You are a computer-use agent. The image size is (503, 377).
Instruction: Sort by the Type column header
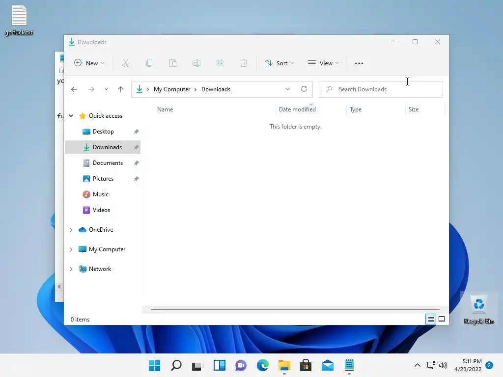[356, 109]
